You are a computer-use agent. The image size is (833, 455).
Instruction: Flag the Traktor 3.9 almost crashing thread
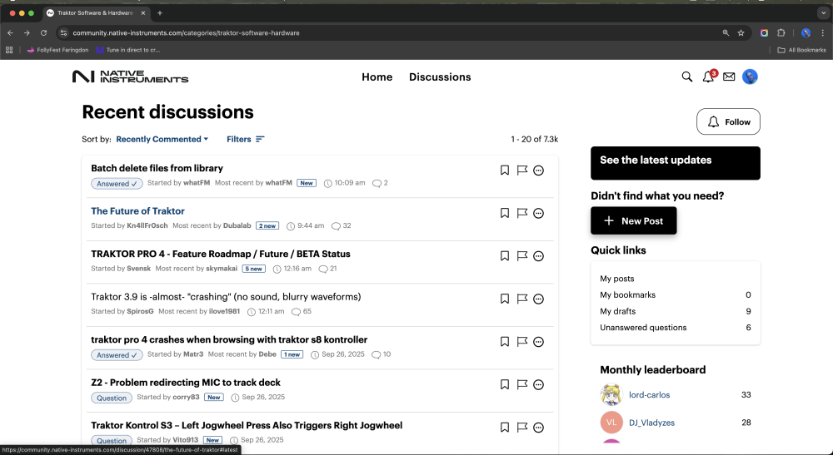[521, 299]
